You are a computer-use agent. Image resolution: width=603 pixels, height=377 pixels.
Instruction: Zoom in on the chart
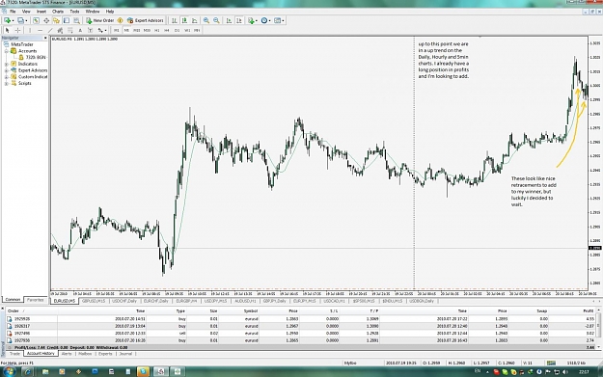tap(206, 20)
